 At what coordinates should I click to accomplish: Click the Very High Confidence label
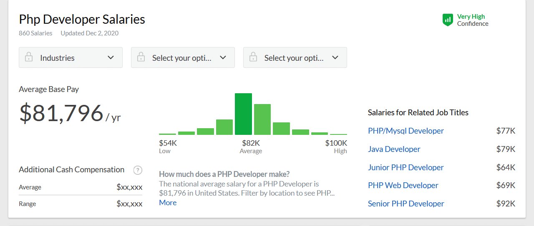472,20
